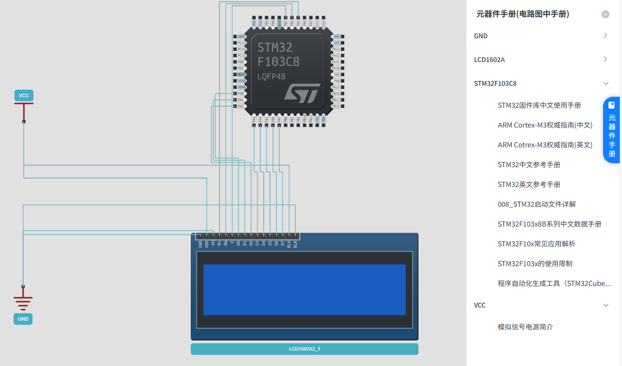Open STM32F10x常见应用解析
This screenshot has height=366, width=622.
click(536, 244)
